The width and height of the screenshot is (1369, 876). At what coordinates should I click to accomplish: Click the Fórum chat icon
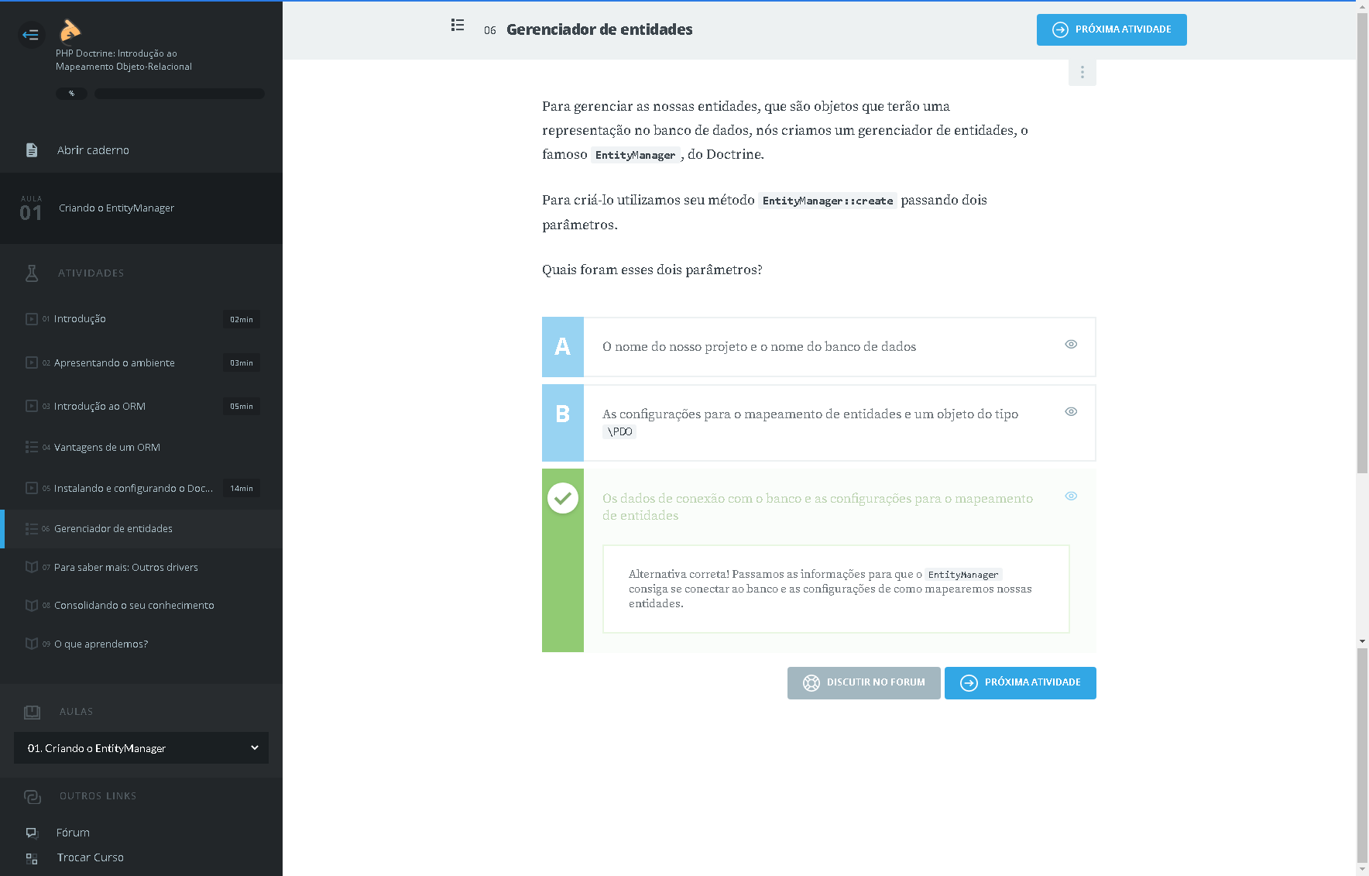(32, 833)
